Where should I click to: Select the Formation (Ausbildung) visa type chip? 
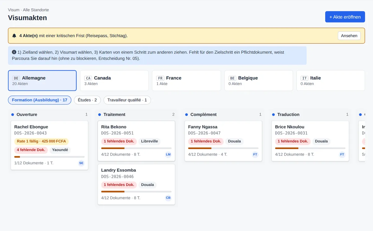[39, 100]
